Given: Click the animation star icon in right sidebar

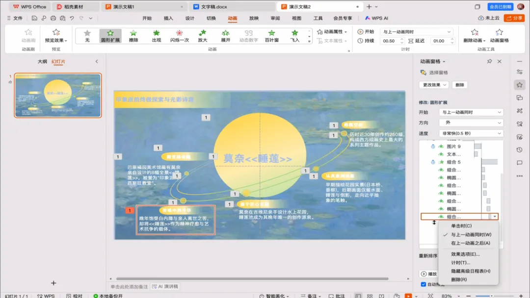Looking at the screenshot, I should [520, 85].
